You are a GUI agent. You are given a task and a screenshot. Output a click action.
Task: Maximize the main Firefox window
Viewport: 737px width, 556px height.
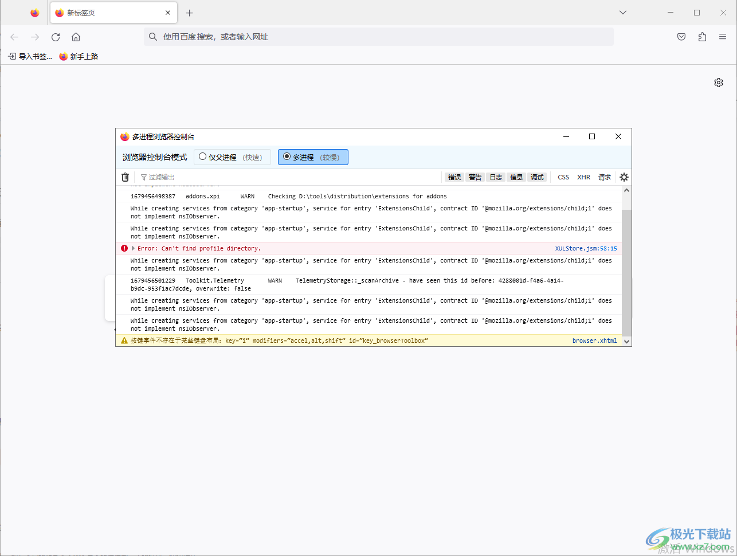(x=697, y=13)
